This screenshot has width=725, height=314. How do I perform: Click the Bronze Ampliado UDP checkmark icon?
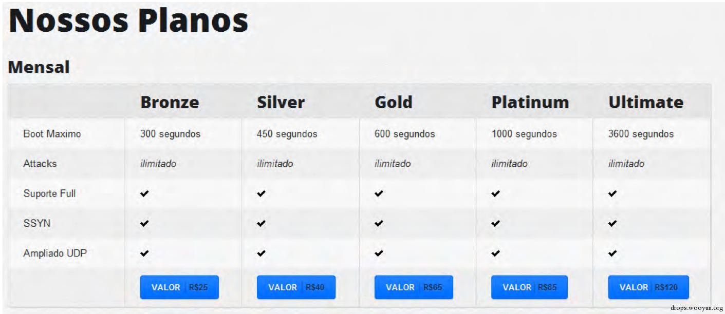click(144, 253)
